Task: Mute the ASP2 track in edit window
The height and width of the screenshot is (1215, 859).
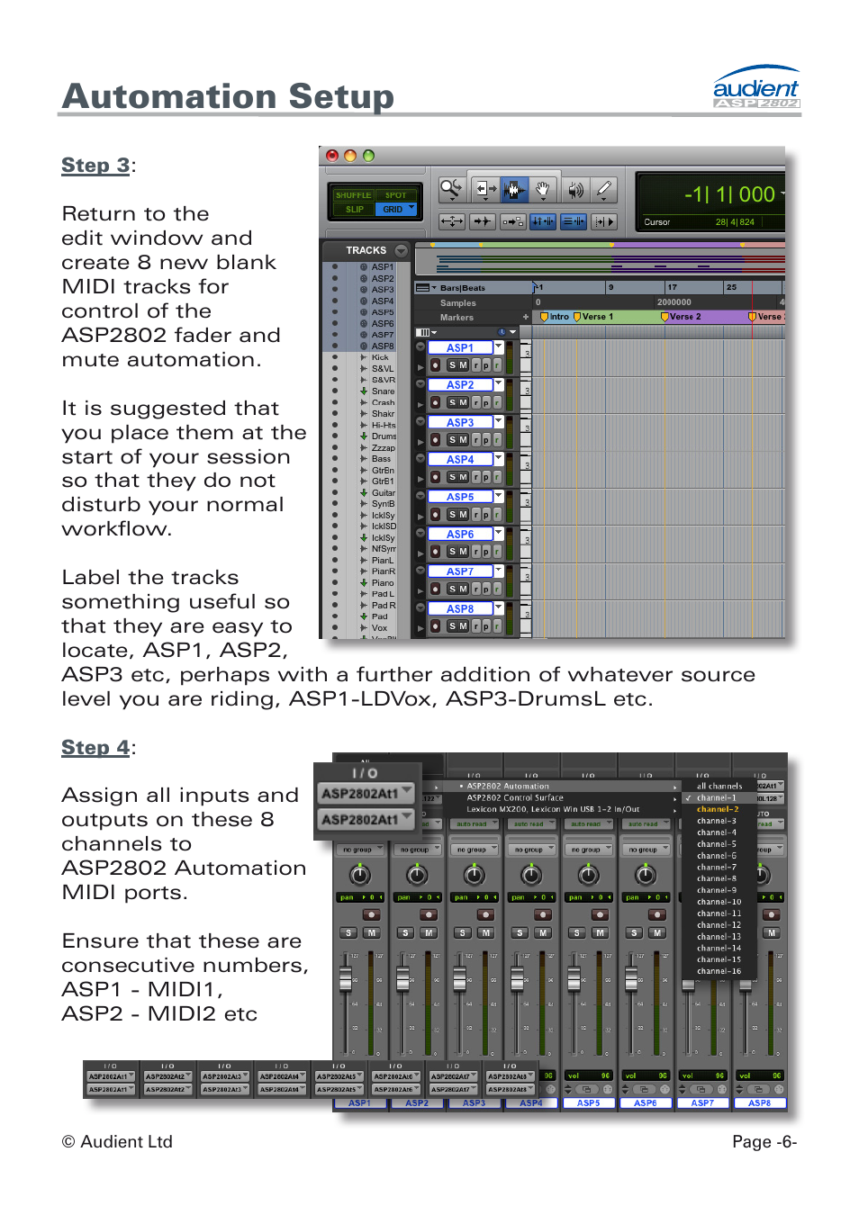Action: click(x=464, y=402)
